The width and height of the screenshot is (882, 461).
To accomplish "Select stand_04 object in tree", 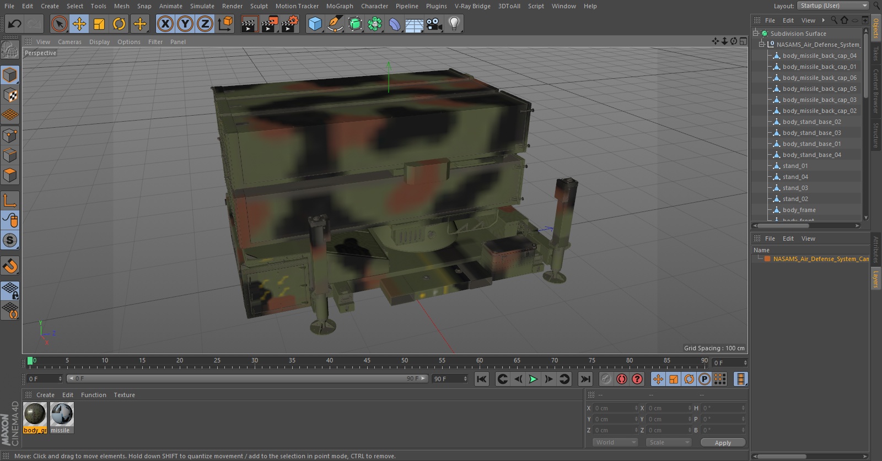I will click(x=795, y=177).
